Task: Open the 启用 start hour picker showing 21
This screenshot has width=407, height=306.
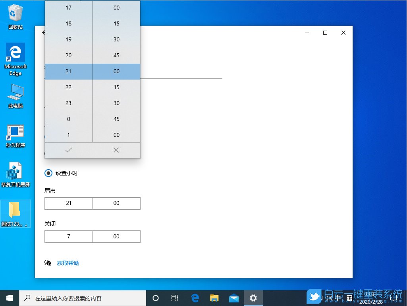Action: click(x=68, y=203)
